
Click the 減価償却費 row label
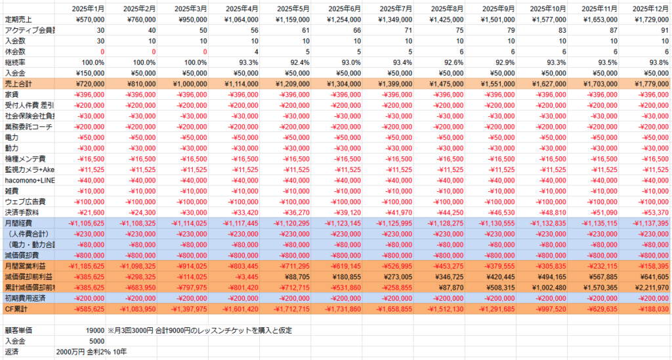(28, 256)
